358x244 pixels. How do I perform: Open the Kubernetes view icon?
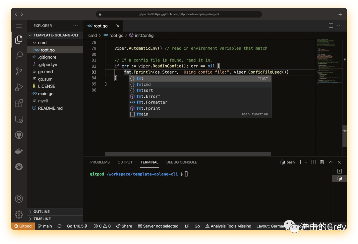tap(19, 167)
